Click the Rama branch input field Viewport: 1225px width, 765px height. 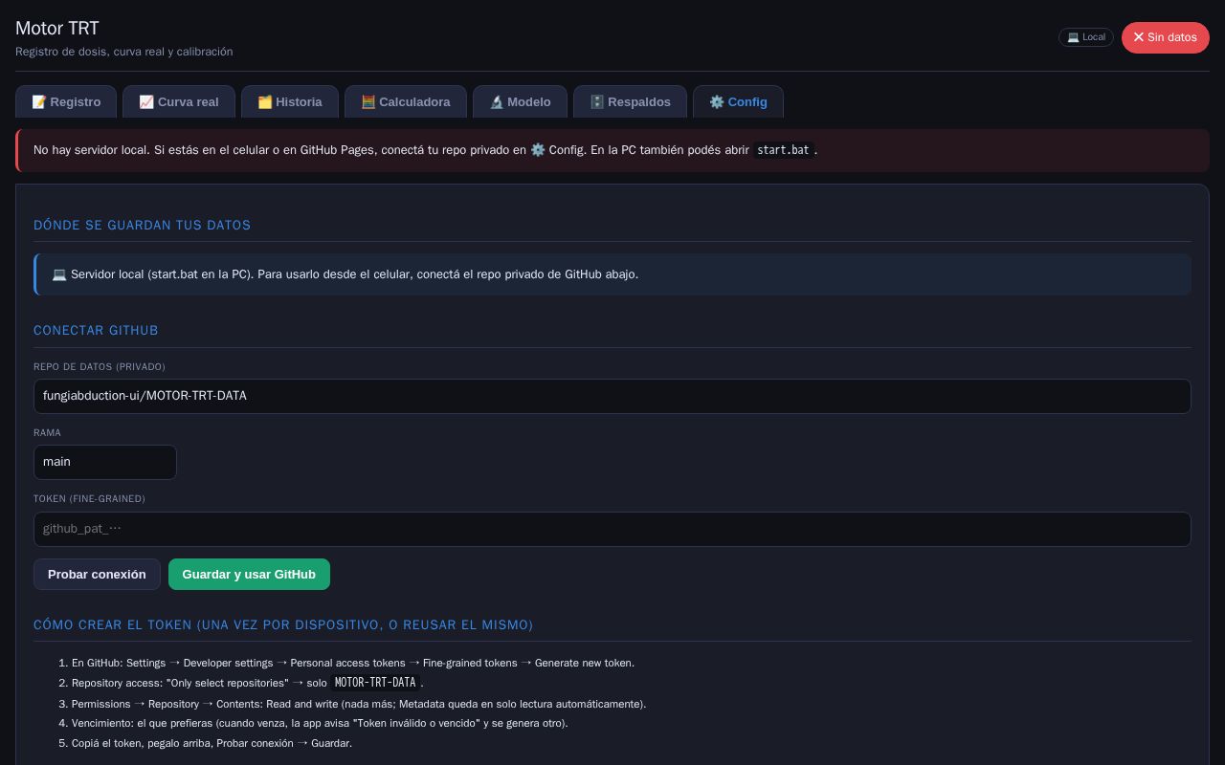pyautogui.click(x=105, y=462)
